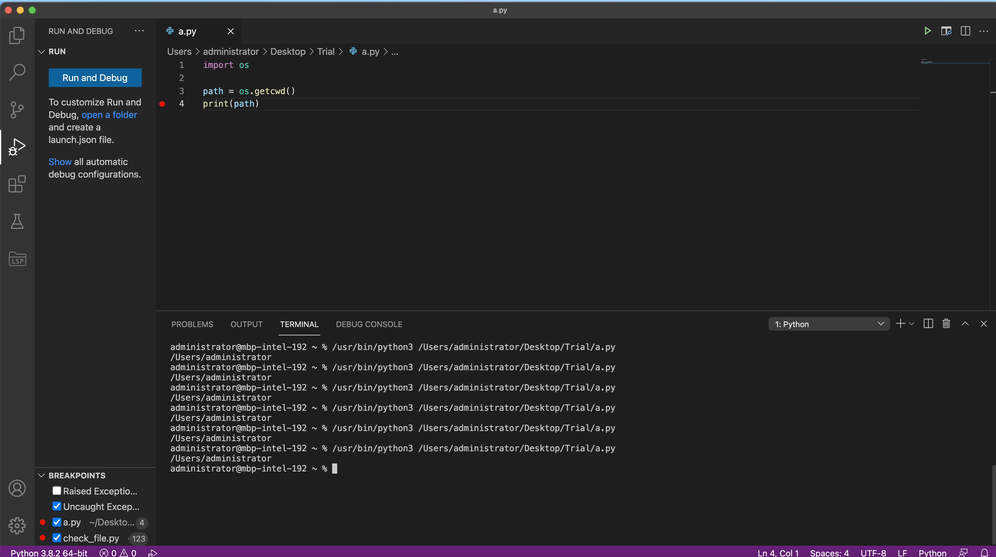Click the Run and Debug button
The height and width of the screenshot is (557, 996).
[95, 78]
